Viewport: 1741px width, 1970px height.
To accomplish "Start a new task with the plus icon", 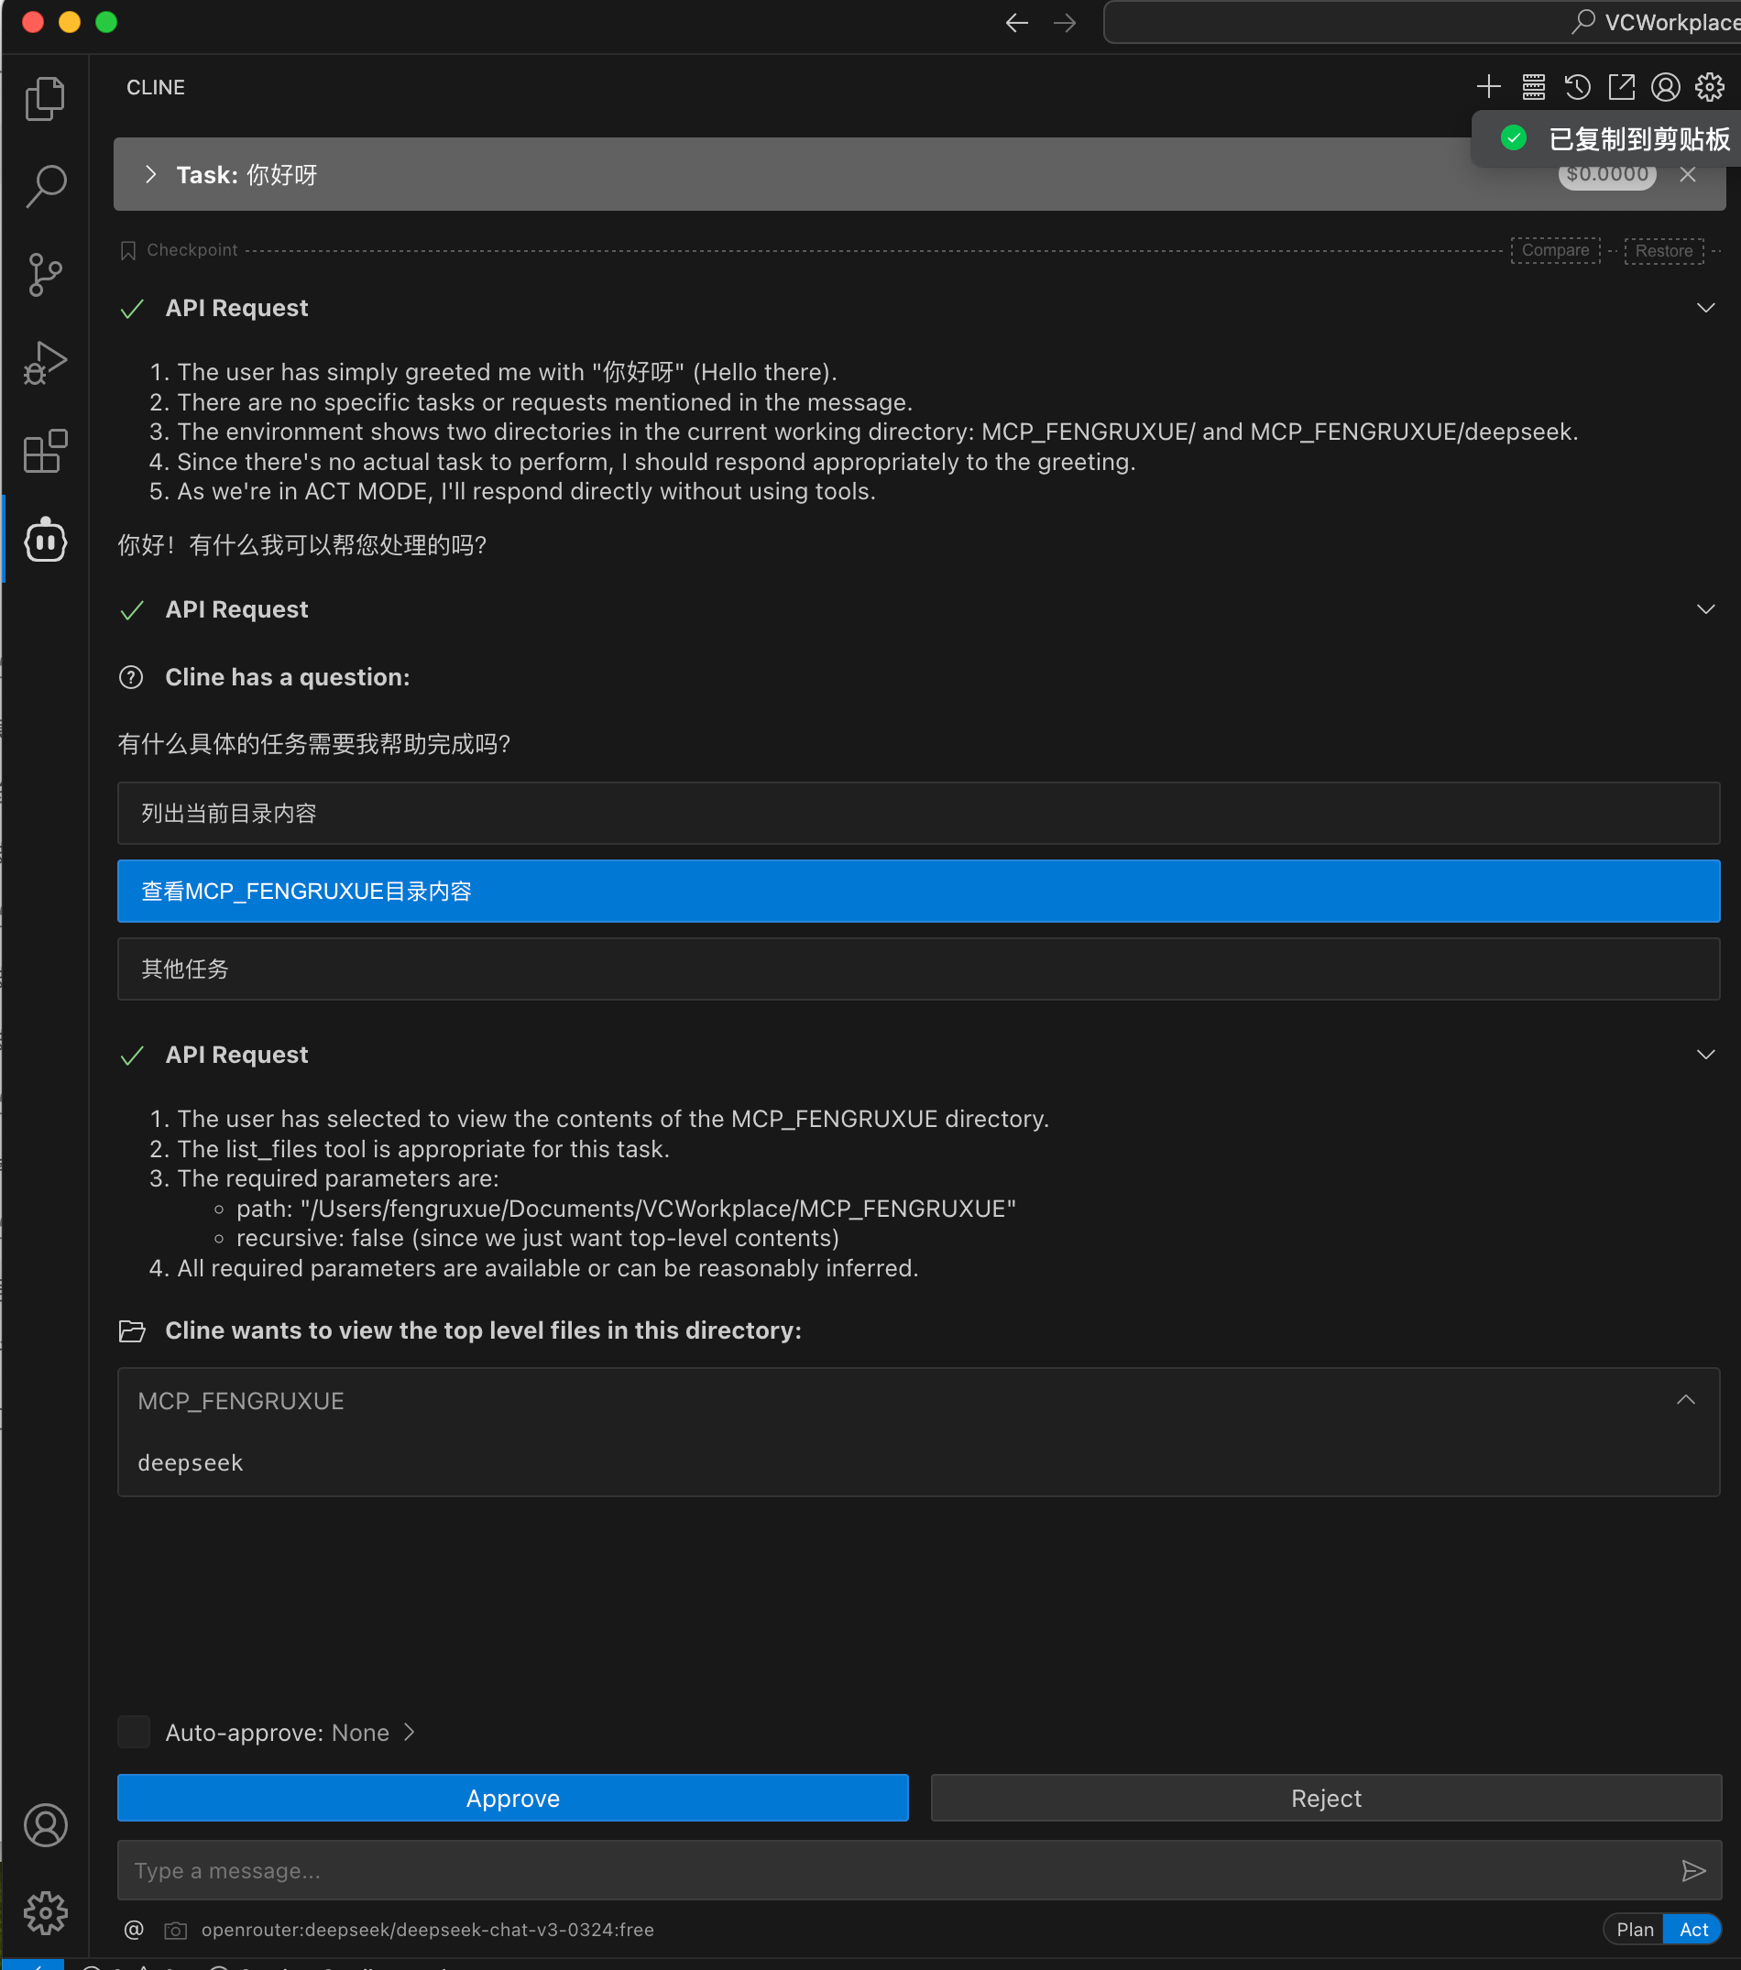I will (1487, 87).
